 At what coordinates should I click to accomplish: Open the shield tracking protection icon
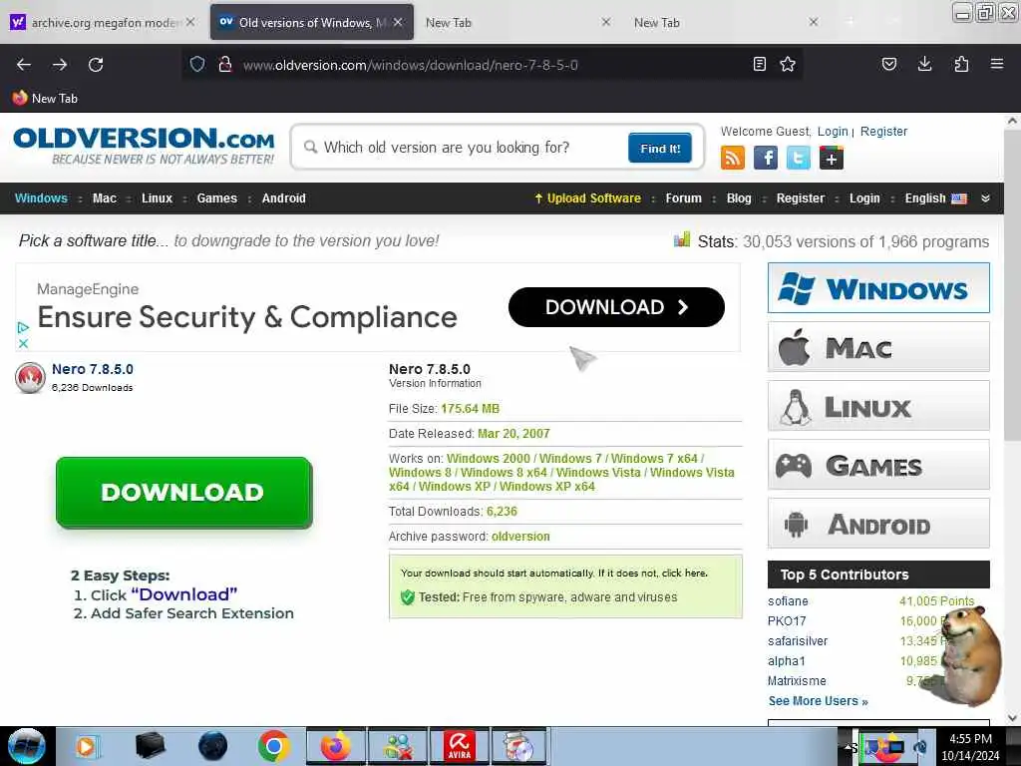197,64
